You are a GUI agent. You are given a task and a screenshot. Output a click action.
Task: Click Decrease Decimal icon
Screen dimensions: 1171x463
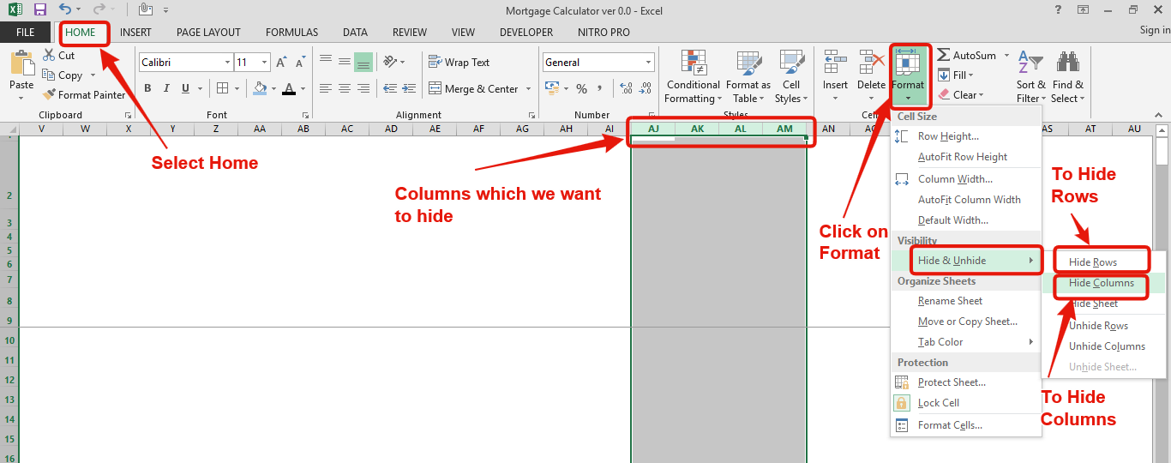[x=646, y=88]
